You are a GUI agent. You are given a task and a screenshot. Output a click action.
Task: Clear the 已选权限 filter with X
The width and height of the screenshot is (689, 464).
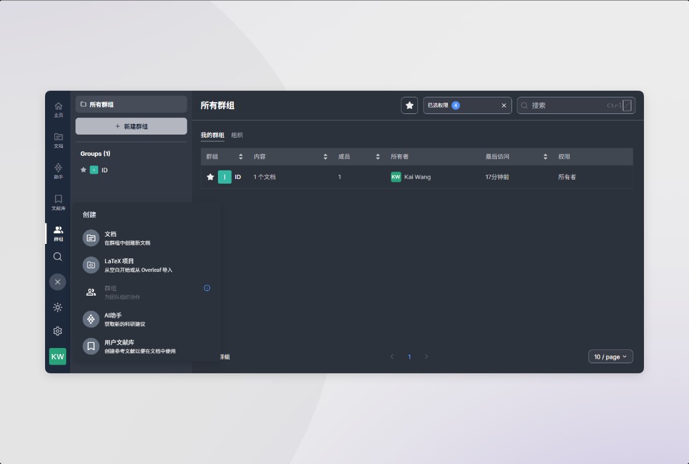tap(504, 105)
